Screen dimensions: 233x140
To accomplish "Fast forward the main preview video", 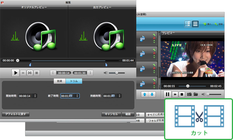I will pyautogui.click(x=175, y=94).
